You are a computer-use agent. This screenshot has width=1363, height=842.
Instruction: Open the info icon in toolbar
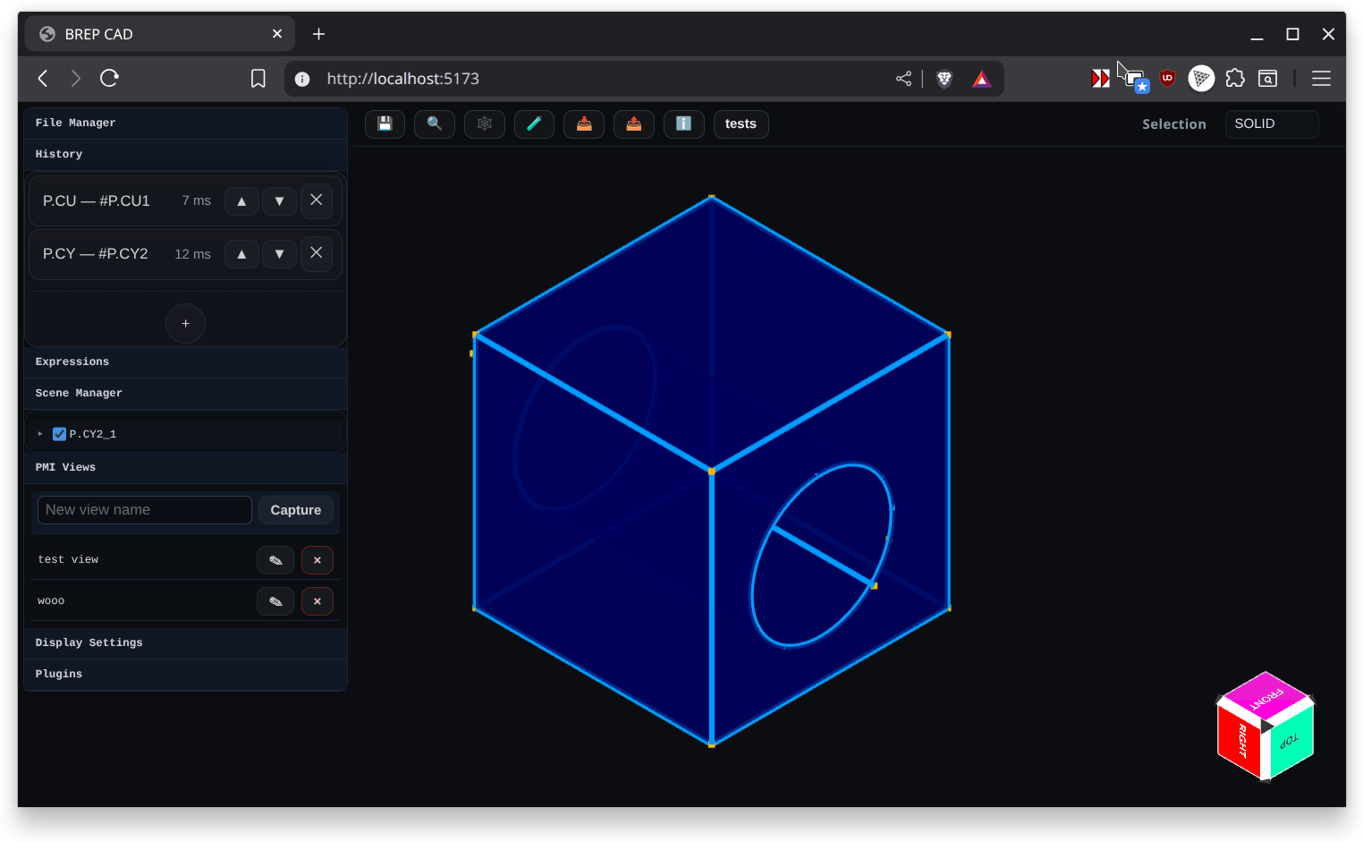(x=684, y=123)
